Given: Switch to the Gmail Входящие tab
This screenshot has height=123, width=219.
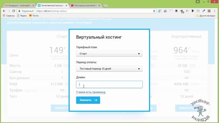Looking at the screenshot, I should (x=19, y=5).
